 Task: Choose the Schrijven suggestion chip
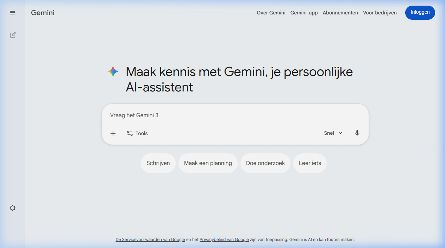click(158, 163)
